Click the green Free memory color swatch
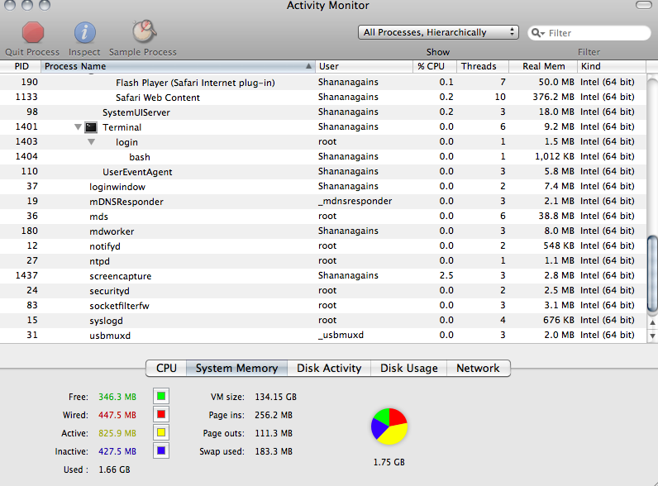Image resolution: width=658 pixels, height=486 pixels. coord(161,396)
